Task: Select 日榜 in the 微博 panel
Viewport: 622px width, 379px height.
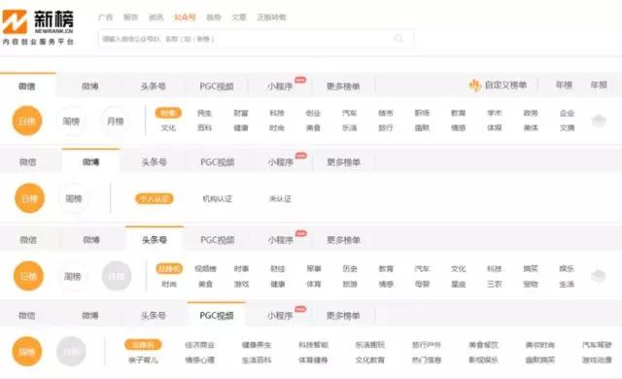Action: (30, 198)
